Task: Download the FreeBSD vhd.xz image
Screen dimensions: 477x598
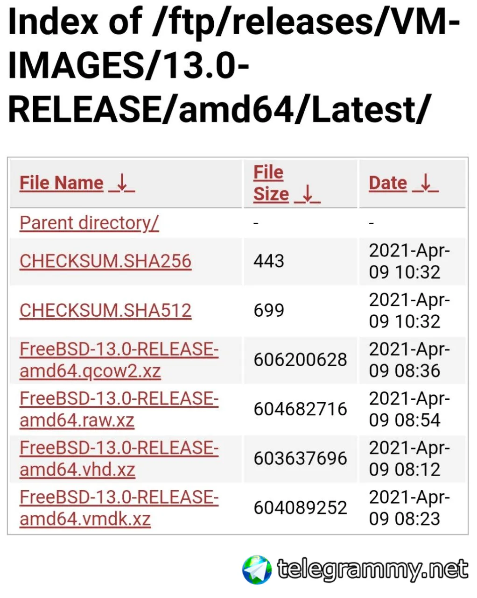Action: [119, 459]
